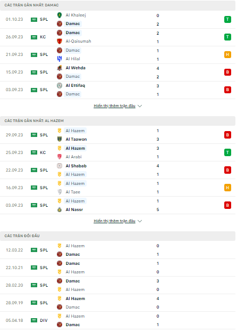This screenshot has height=332, width=237.
Task: Open 'Hiển thị thêm trận đấu' under Al Hazem
Action: [114, 221]
